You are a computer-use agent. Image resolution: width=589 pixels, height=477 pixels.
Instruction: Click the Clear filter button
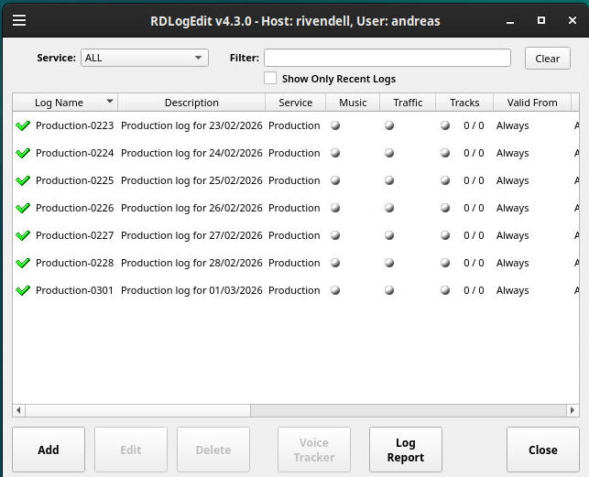coord(548,59)
